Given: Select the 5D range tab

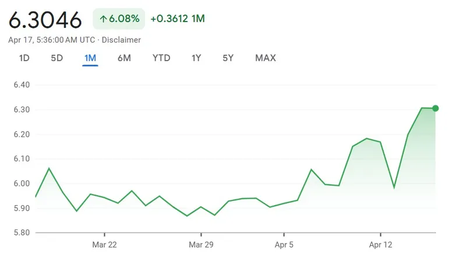Looking at the screenshot, I should pyautogui.click(x=57, y=58).
